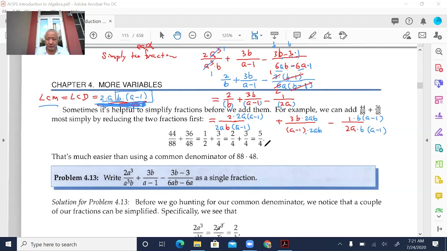Open the chat messages icon
The width and height of the screenshot is (447, 251).
click(395, 21)
